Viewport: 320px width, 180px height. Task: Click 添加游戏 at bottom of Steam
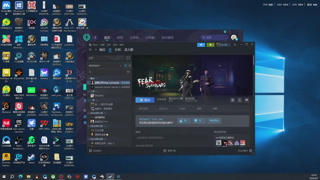click(x=95, y=151)
